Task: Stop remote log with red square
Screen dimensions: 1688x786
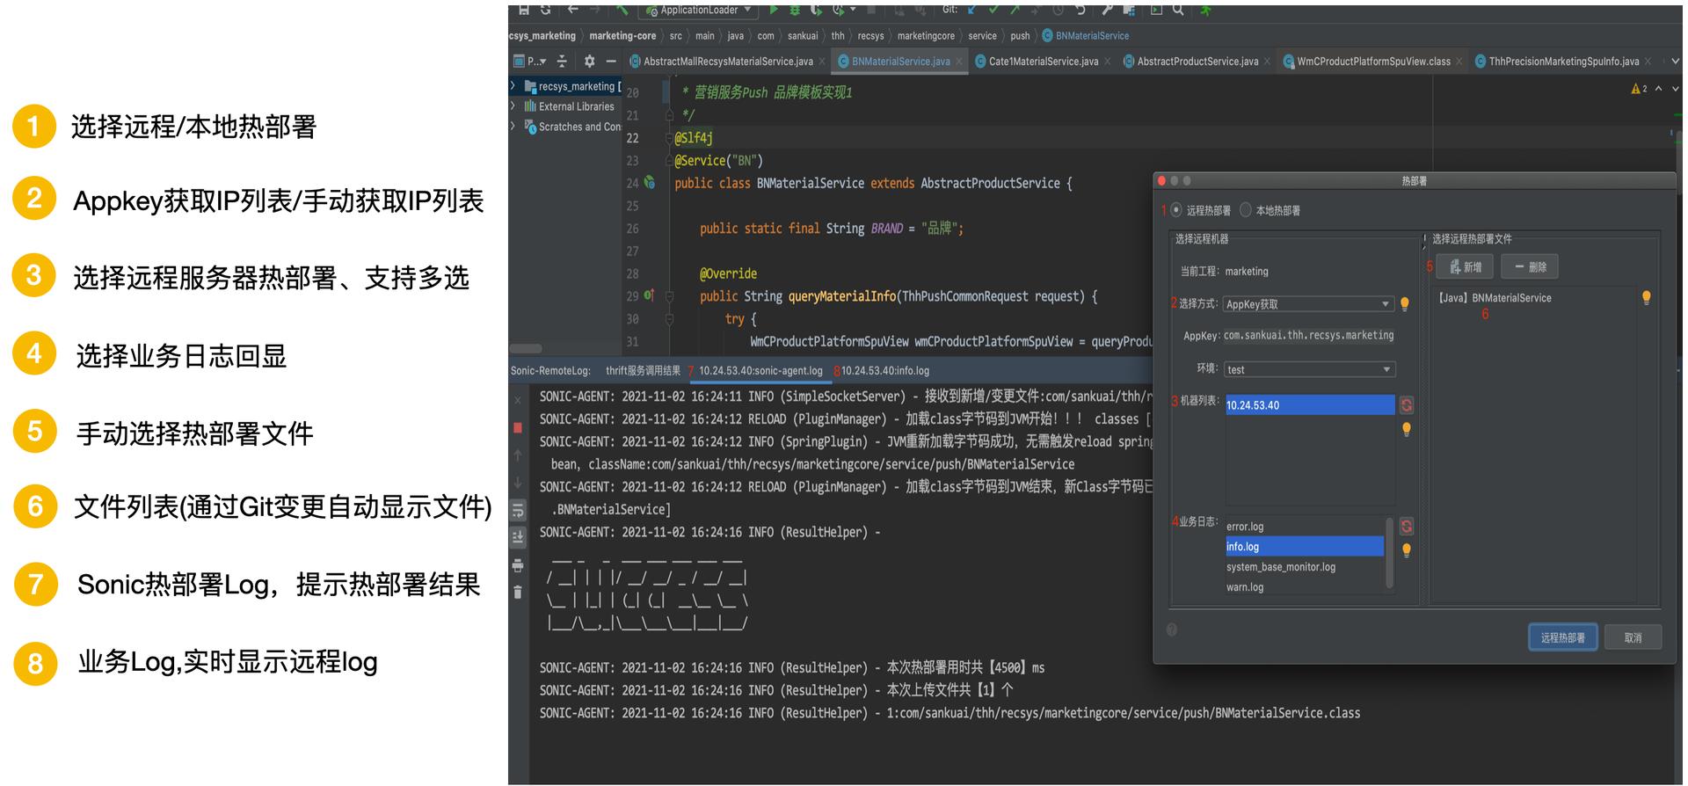Action: pos(518,427)
